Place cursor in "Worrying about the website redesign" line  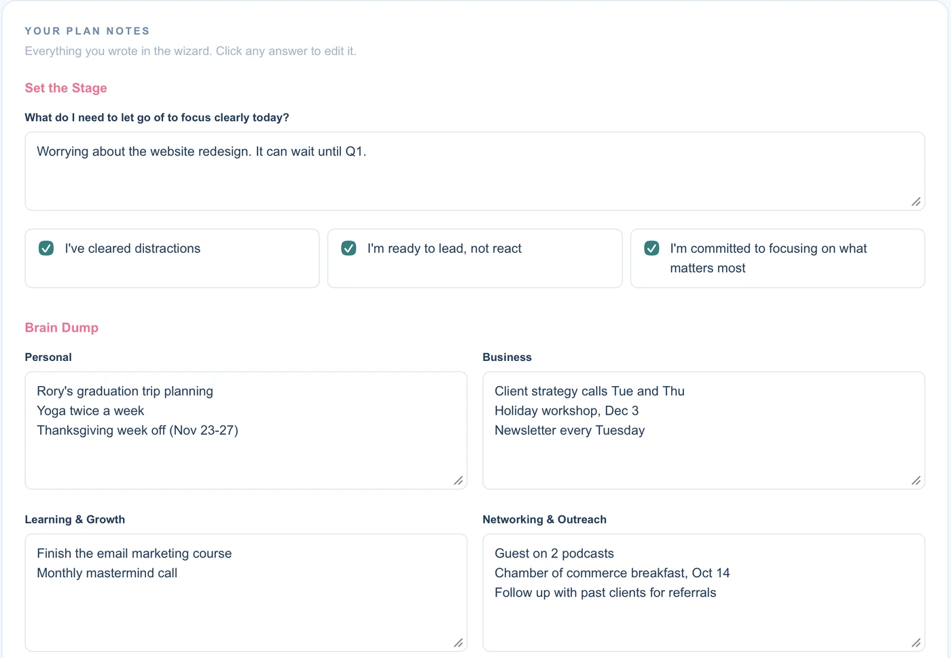(x=202, y=152)
